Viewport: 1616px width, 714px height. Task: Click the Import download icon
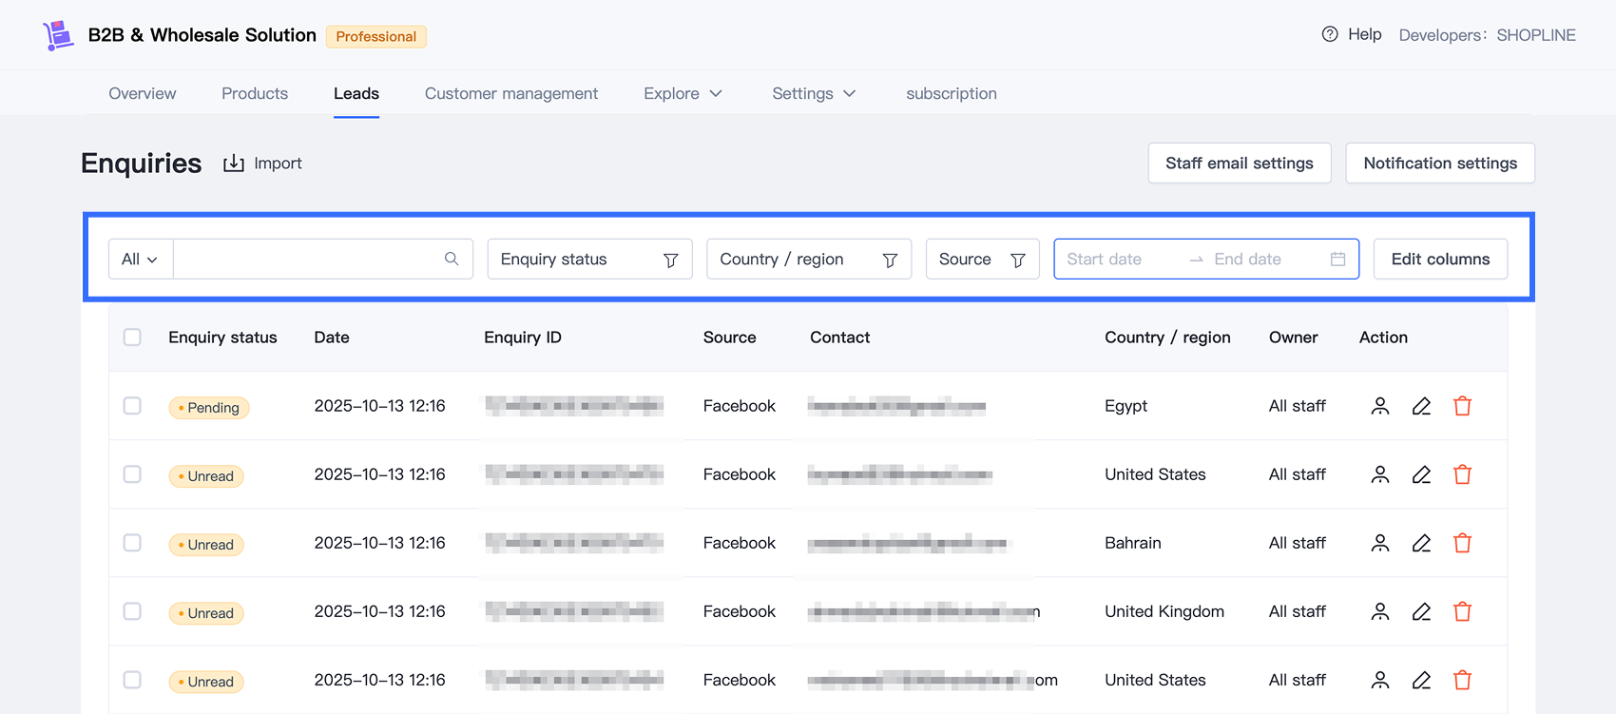234,164
